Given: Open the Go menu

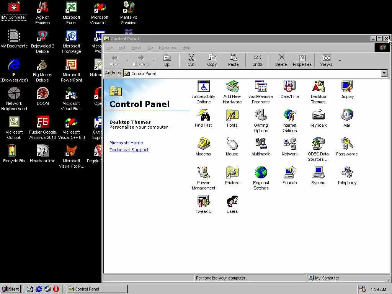Looking at the screenshot, I should pos(150,47).
